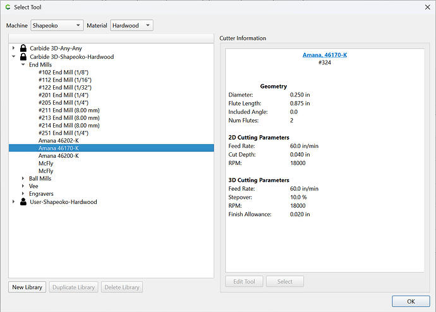Click lock icon beside Carbide 3D-Any-Any
Screen dimensions: 436x312
pyautogui.click(x=23, y=48)
